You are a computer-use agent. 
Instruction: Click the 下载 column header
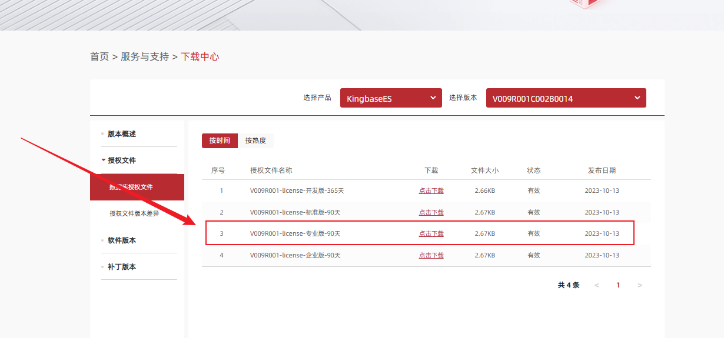tap(431, 170)
